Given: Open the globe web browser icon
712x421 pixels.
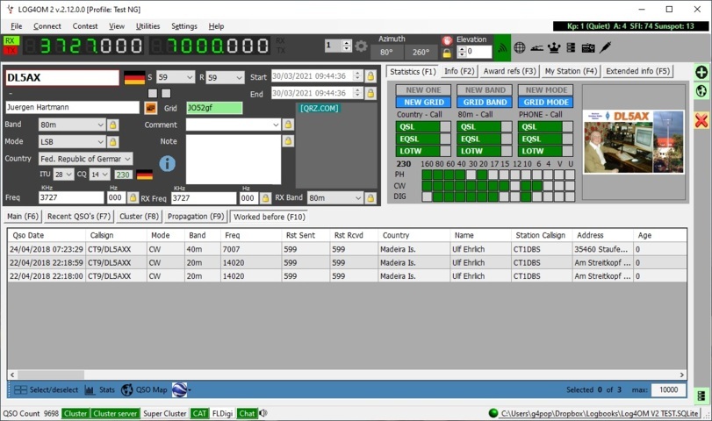Looking at the screenshot, I should 520,47.
